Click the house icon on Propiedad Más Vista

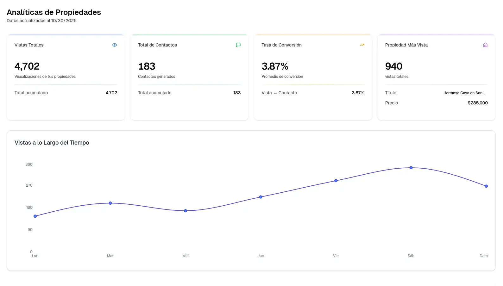(485, 45)
